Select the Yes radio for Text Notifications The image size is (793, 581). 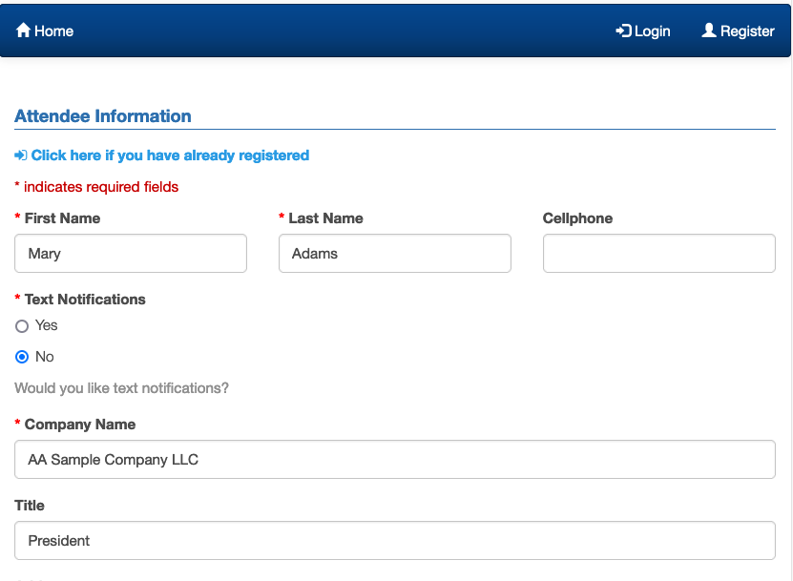[x=22, y=326]
